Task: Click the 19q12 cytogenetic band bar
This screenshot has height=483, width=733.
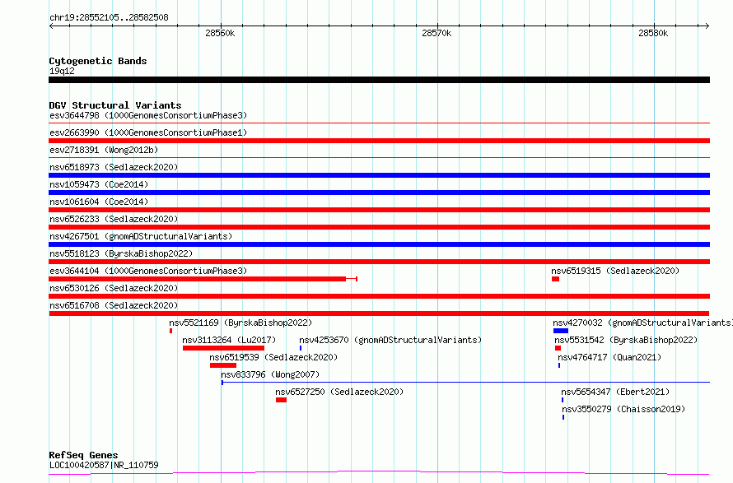Action: click(379, 80)
